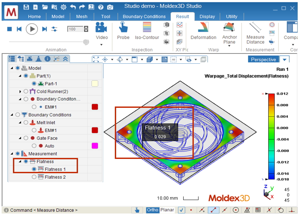Switch to the Model tab
300x216 pixels.
click(x=58, y=17)
